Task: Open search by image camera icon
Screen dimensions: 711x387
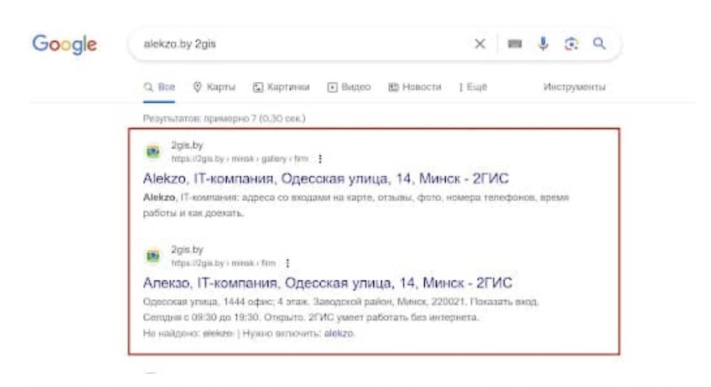Action: coord(572,44)
